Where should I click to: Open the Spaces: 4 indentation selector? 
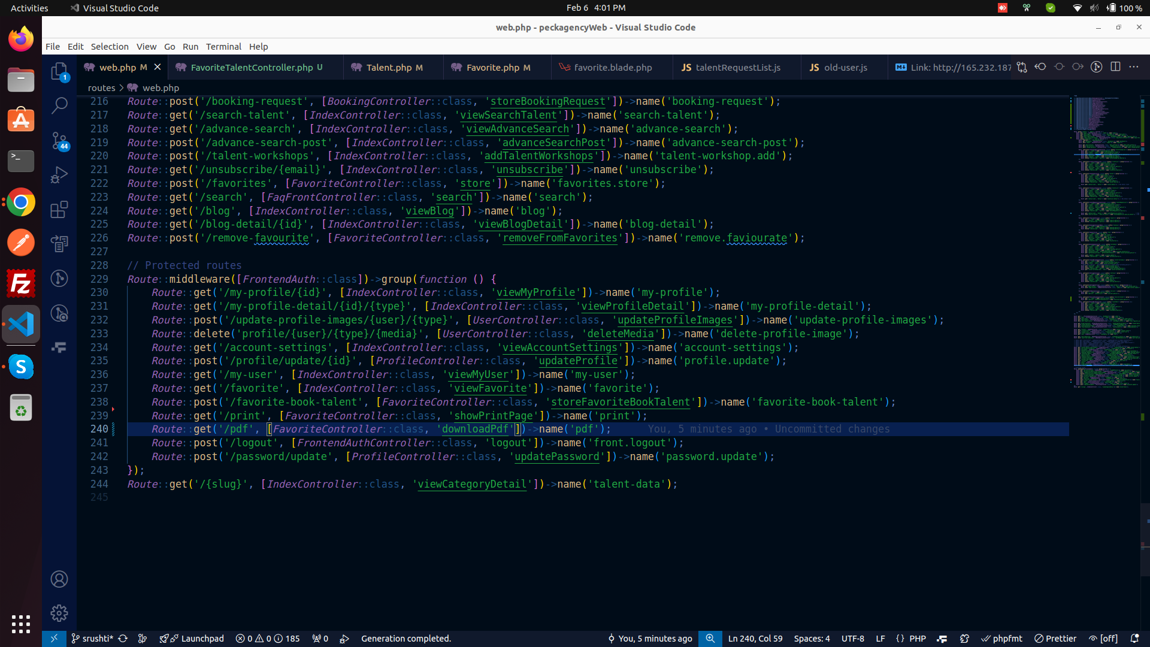point(812,639)
